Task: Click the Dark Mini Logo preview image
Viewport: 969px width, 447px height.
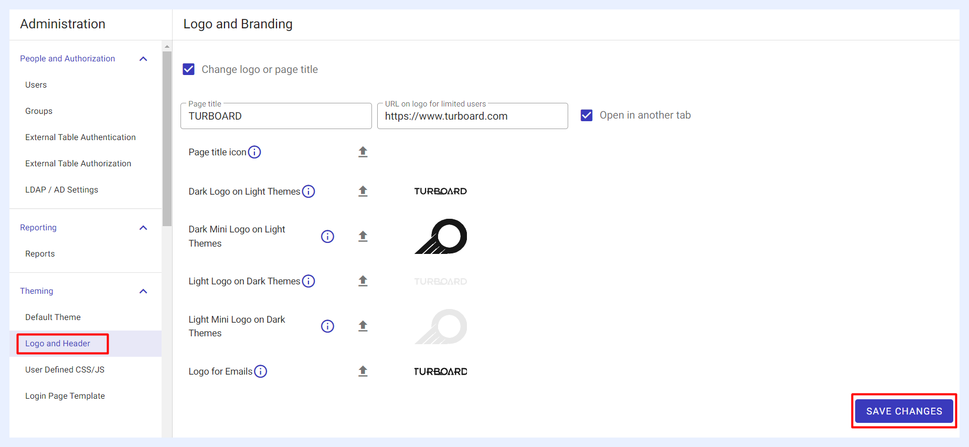Action: [x=441, y=237]
